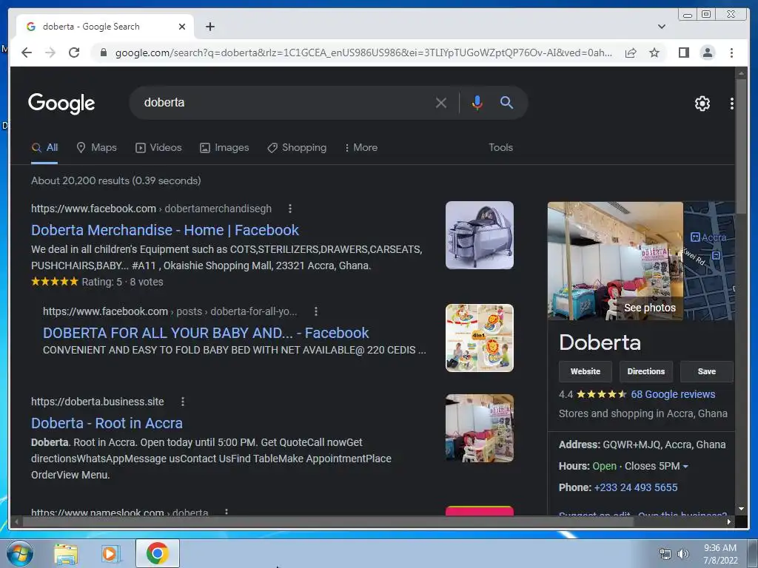This screenshot has width=758, height=568.
Task: Open options for nameslook.com result
Action: [227, 512]
